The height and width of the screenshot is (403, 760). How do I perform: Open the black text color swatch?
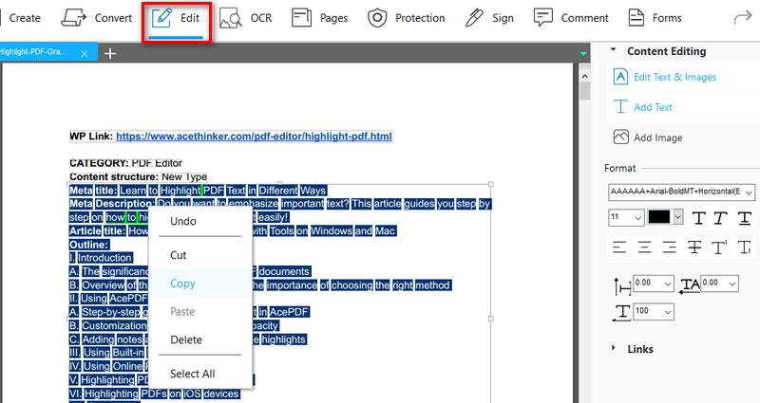coord(660,218)
